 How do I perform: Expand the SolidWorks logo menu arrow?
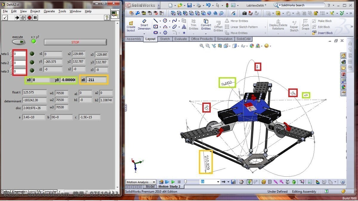point(158,5)
